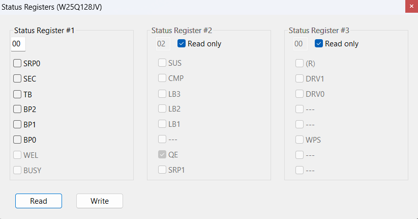Click the SUS checkbox

162,64
